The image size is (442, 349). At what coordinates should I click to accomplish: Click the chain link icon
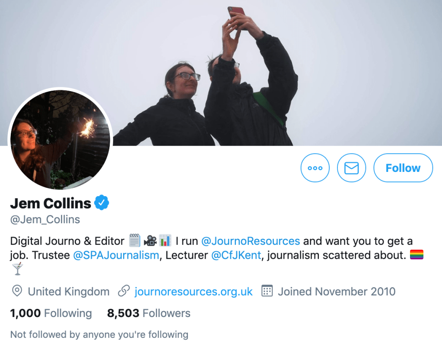click(124, 292)
